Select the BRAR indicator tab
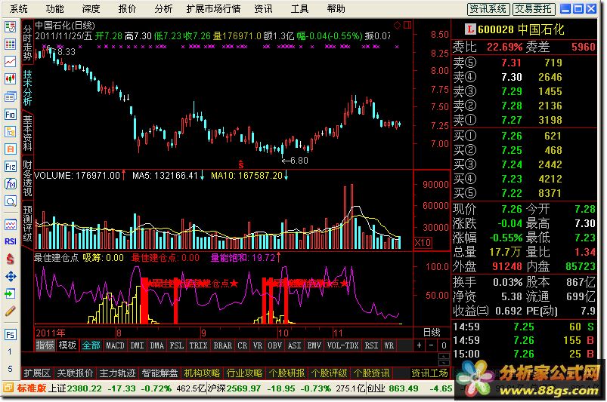 (223, 345)
